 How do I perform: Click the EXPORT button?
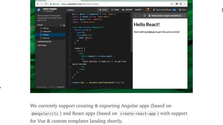pyautogui.click(x=127, y=10)
